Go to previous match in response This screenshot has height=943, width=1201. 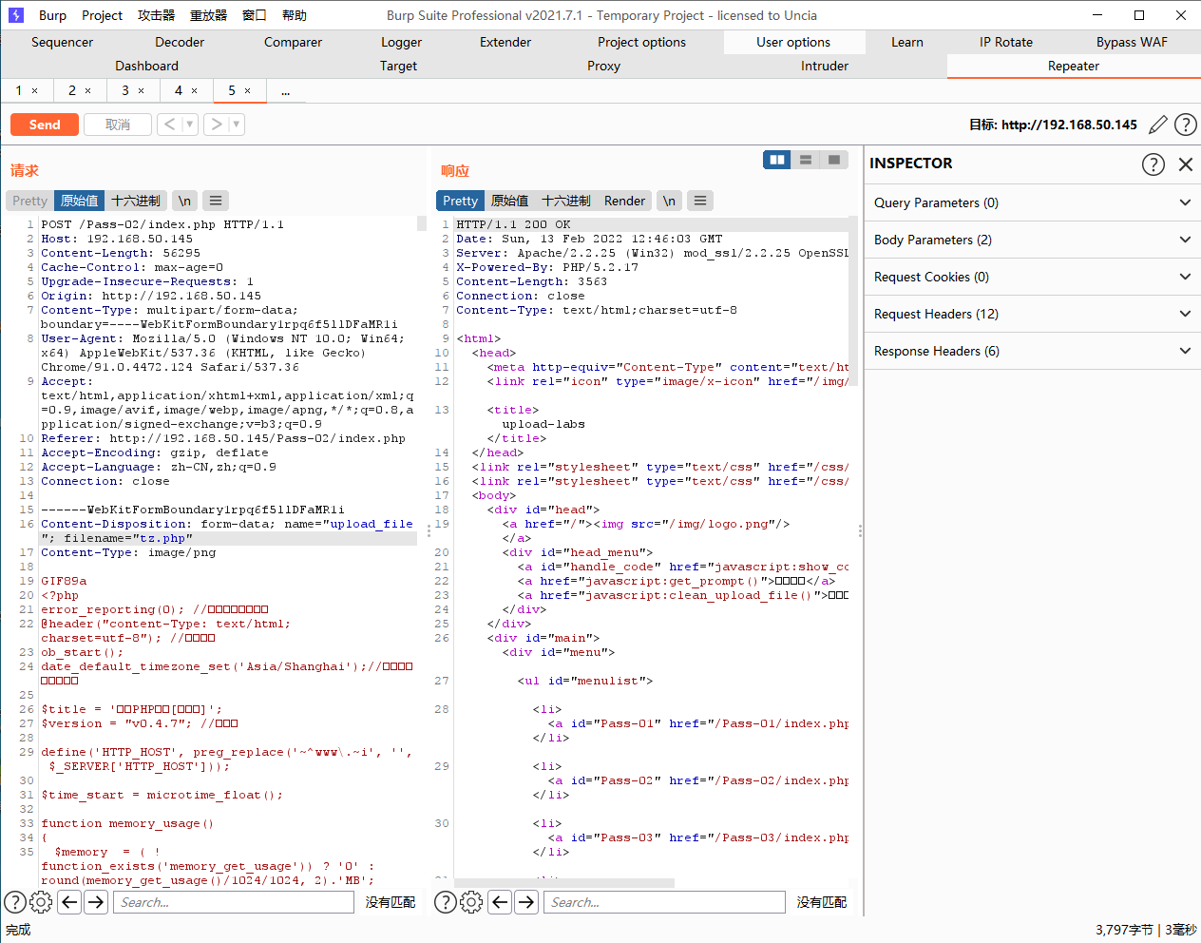coord(500,902)
